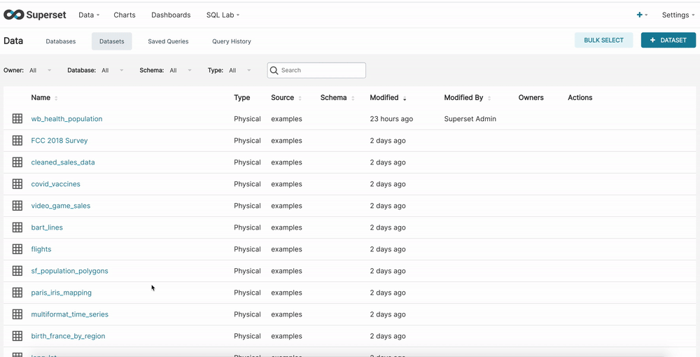This screenshot has height=357, width=700.
Task: Open the video_game_sales dataset
Action: (61, 206)
